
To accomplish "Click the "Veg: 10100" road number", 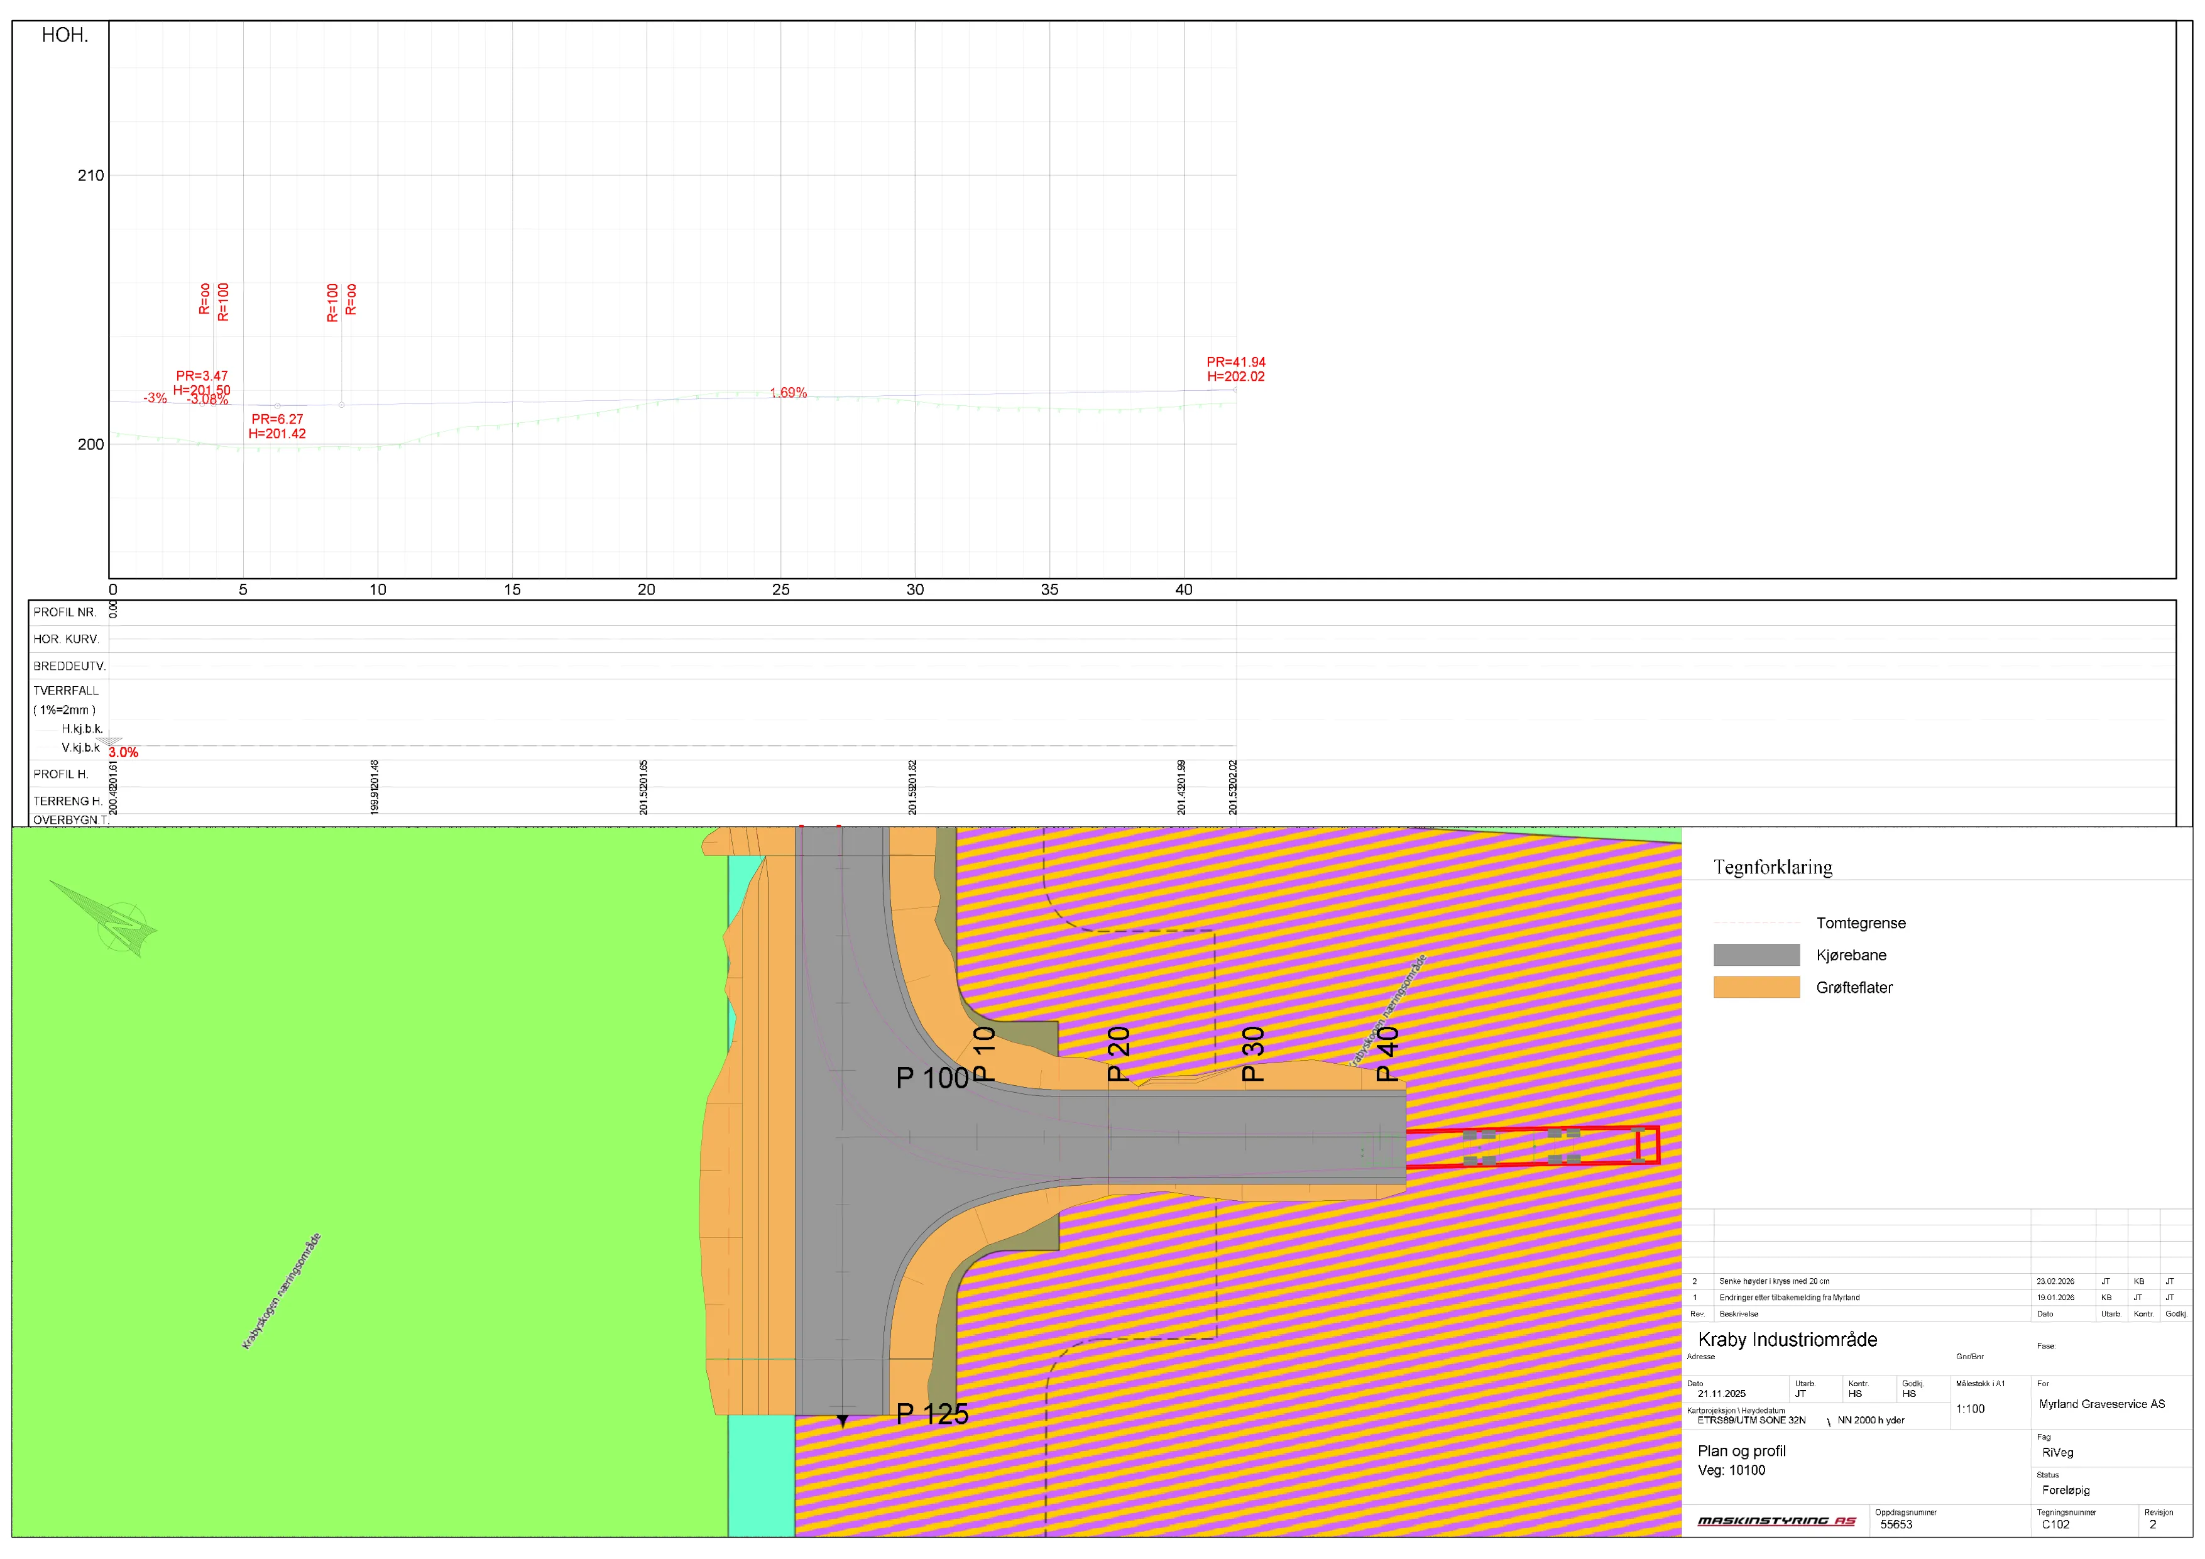I will pyautogui.click(x=1731, y=1470).
